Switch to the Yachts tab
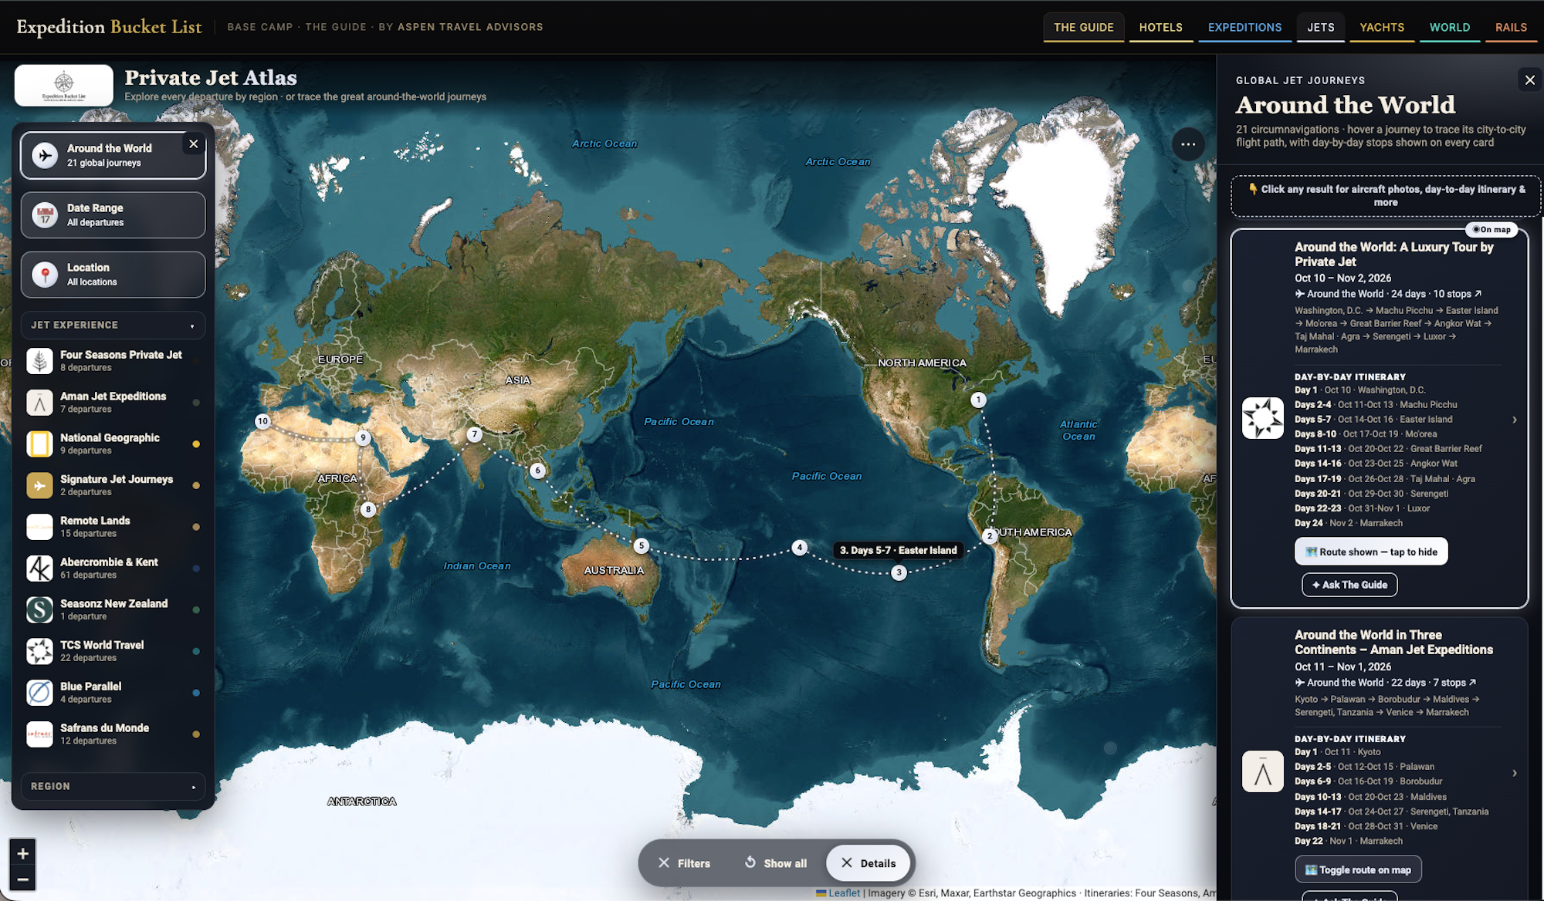The height and width of the screenshot is (901, 1544). point(1382,27)
